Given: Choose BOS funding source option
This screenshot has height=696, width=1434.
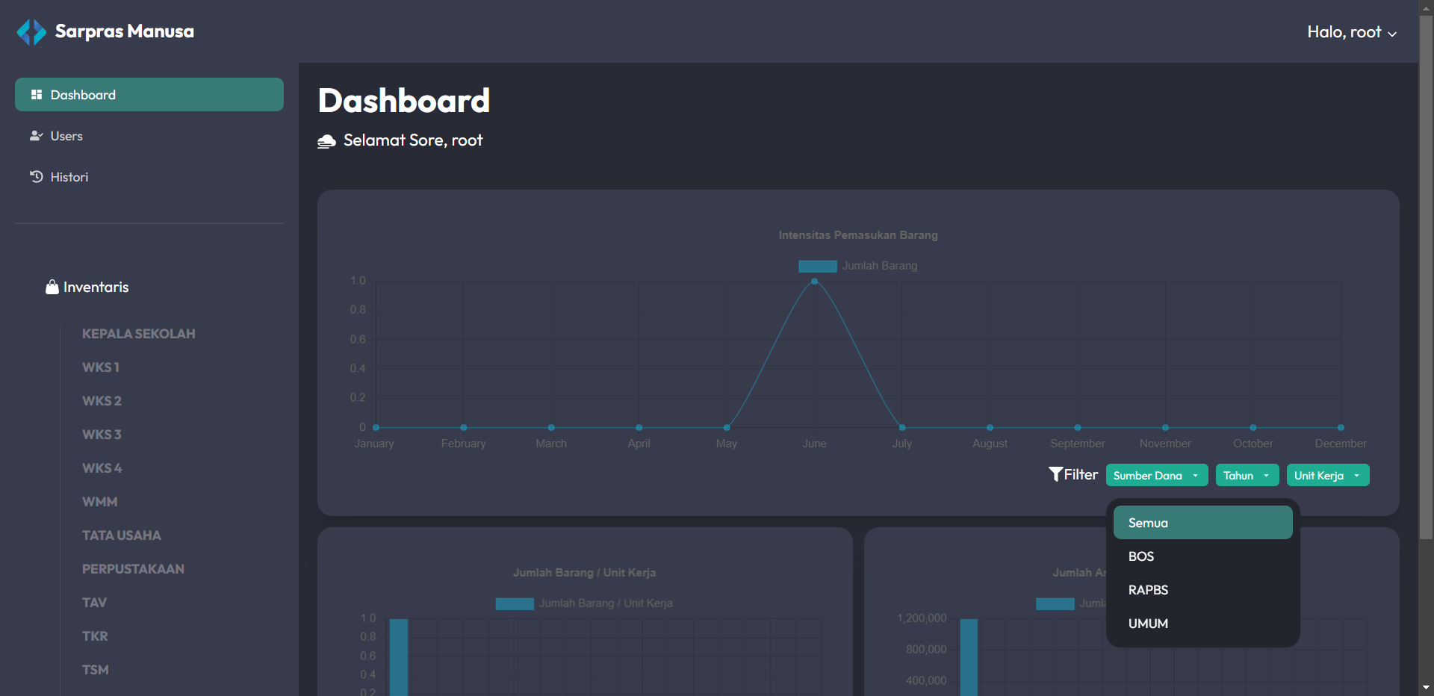Looking at the screenshot, I should pyautogui.click(x=1202, y=556).
